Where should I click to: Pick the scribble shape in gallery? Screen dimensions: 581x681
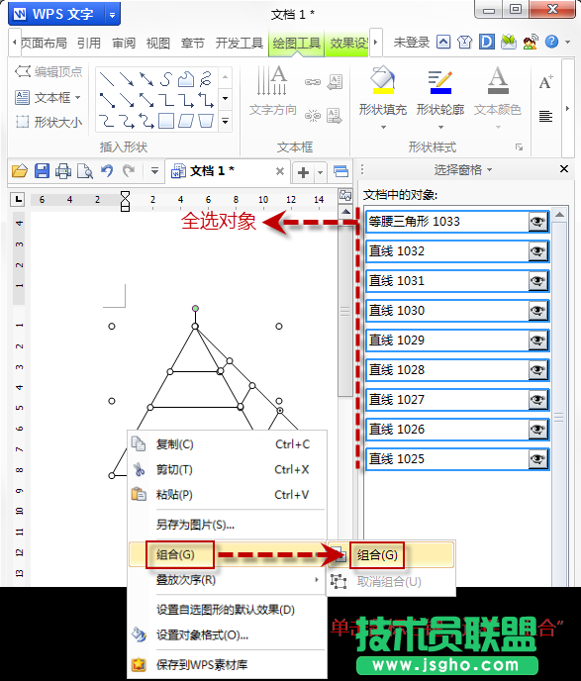tap(206, 79)
